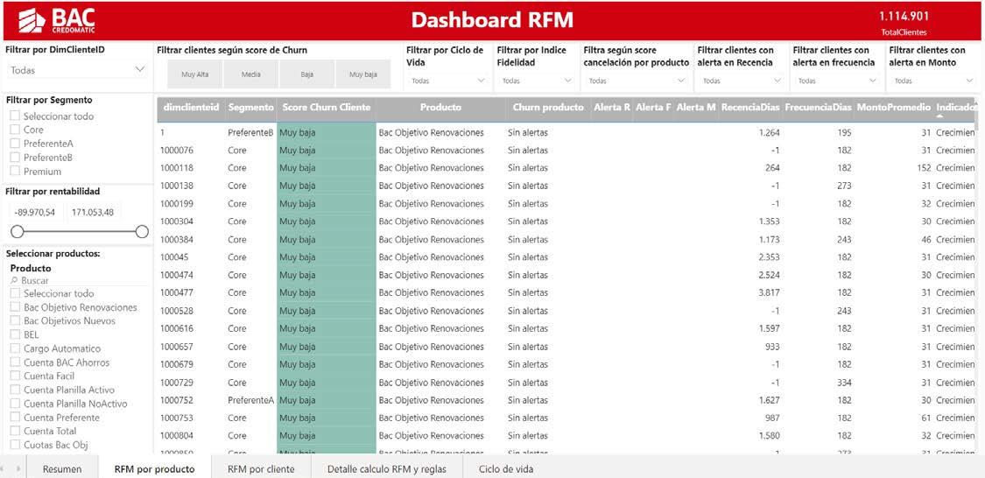Tick the Cuenta Preferente checkbox
985x478 pixels.
point(15,418)
